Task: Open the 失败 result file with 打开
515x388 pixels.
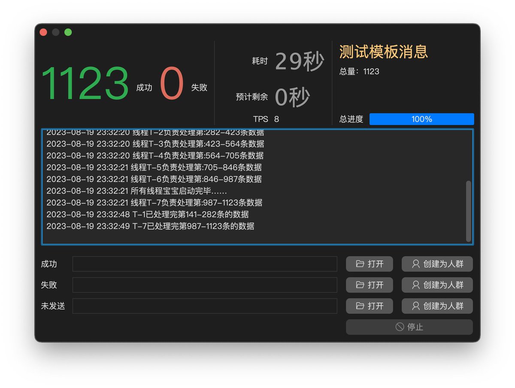Action: point(369,285)
